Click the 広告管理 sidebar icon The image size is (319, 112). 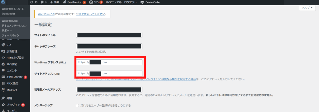(x=3, y=51)
